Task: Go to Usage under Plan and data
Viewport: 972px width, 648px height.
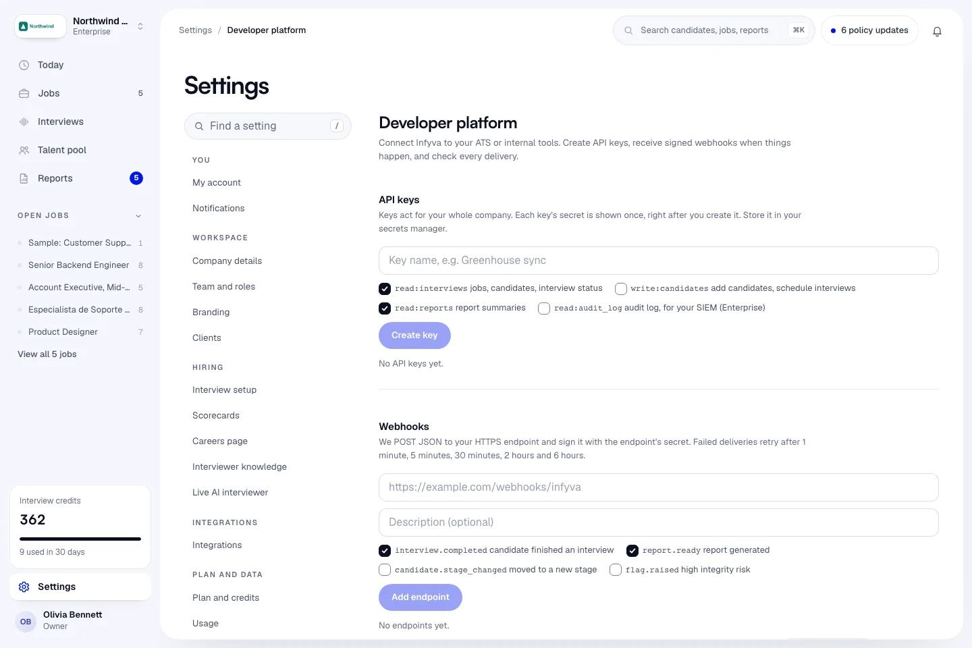Action: (205, 624)
